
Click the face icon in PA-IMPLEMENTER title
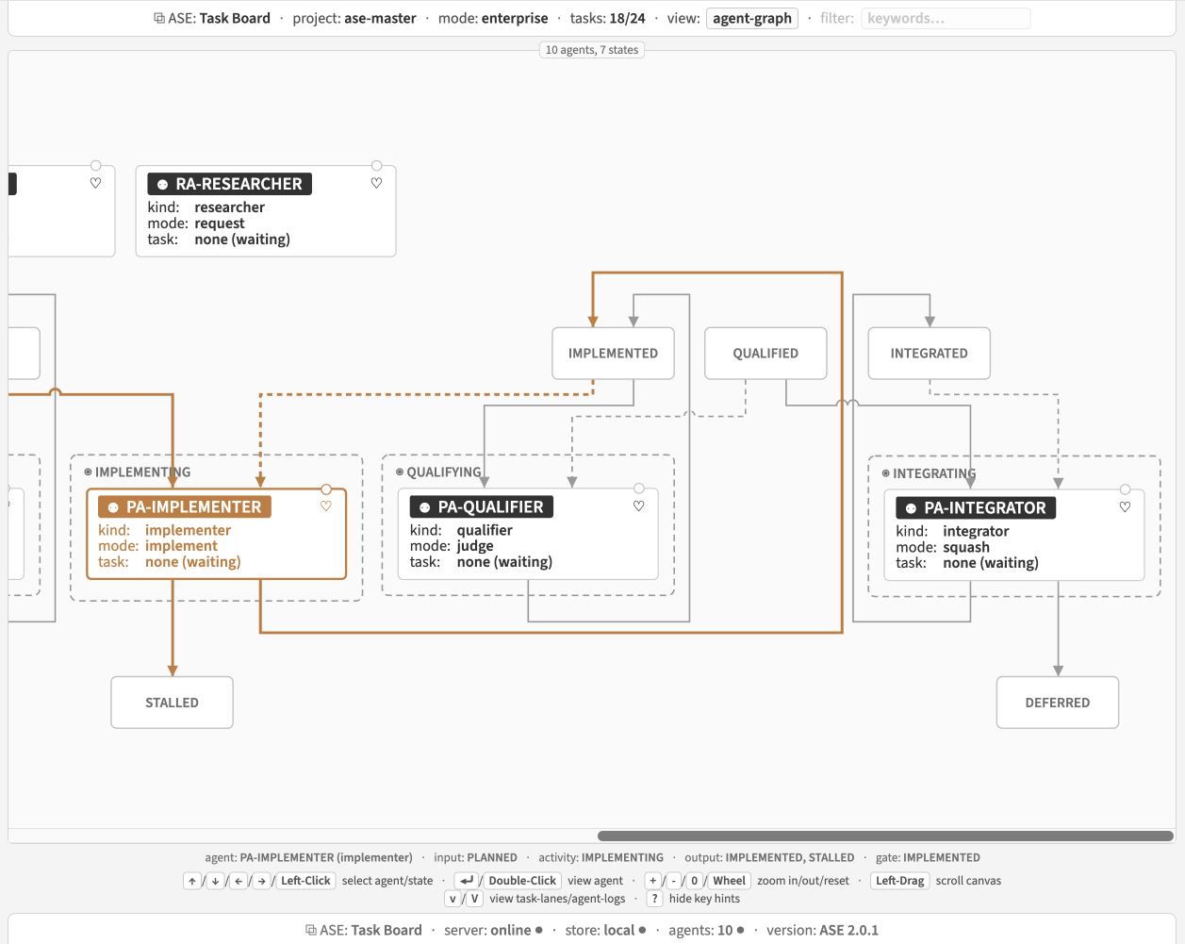(x=113, y=507)
